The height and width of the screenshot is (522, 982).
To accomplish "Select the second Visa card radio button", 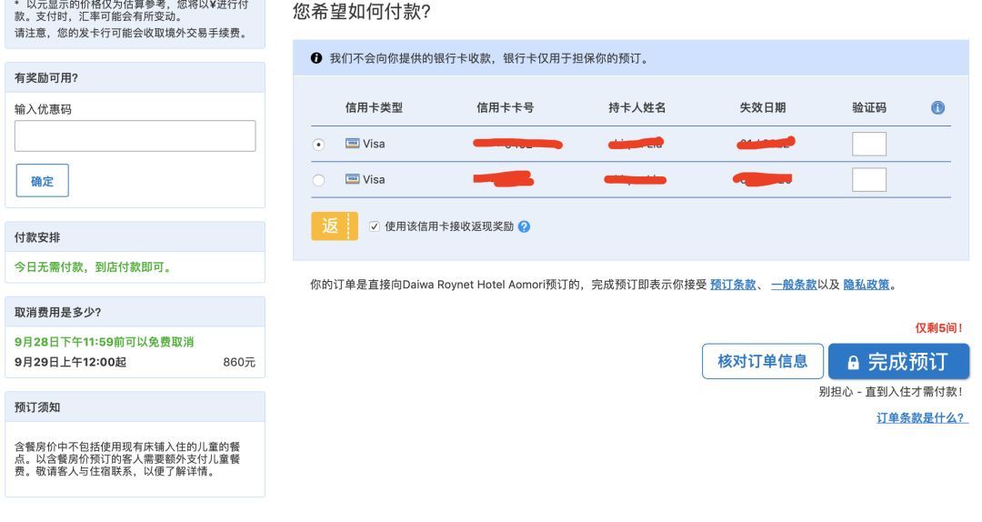I will 318,180.
